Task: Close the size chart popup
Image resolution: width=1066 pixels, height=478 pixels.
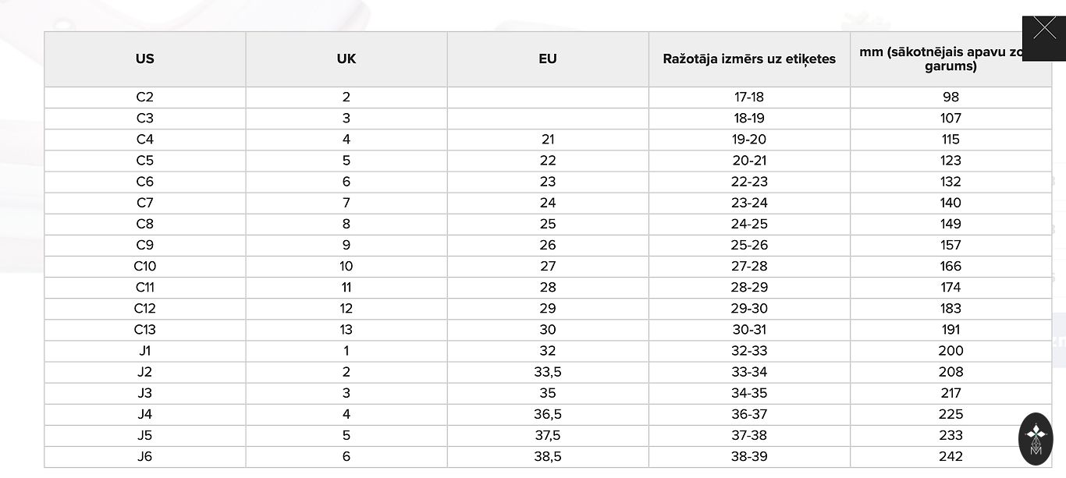Action: coord(1043,30)
